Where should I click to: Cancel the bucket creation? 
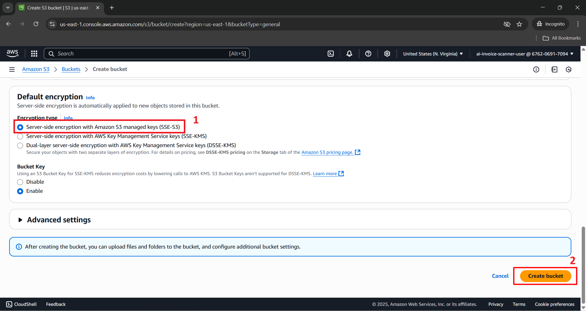[x=500, y=276]
